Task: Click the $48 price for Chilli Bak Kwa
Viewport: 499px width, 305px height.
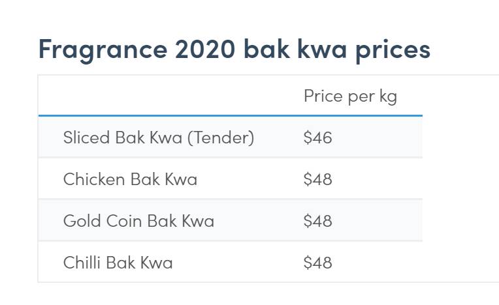Action: [318, 263]
